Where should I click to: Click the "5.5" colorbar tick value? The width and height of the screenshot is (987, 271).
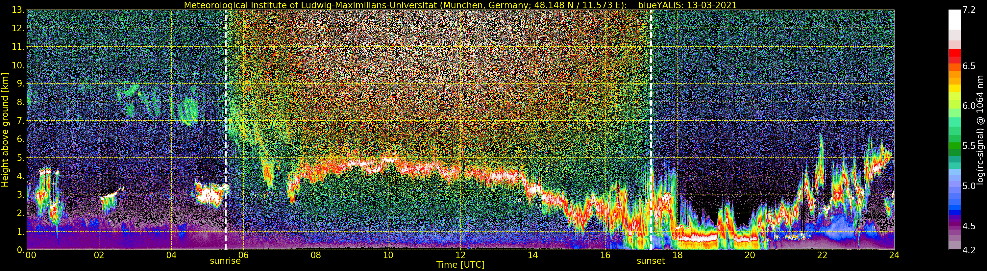pos(969,146)
